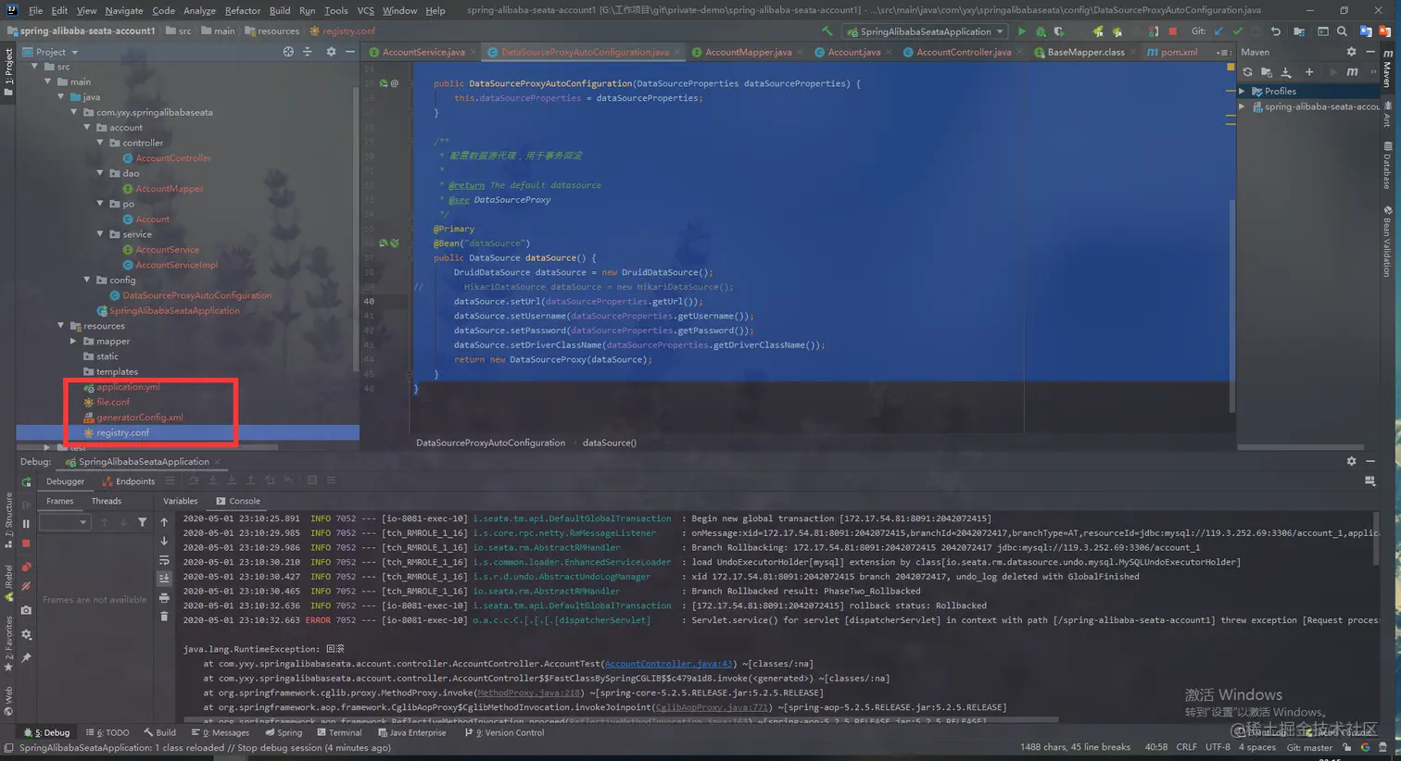Stop the debug session with red square
The image size is (1401, 761).
(x=26, y=544)
